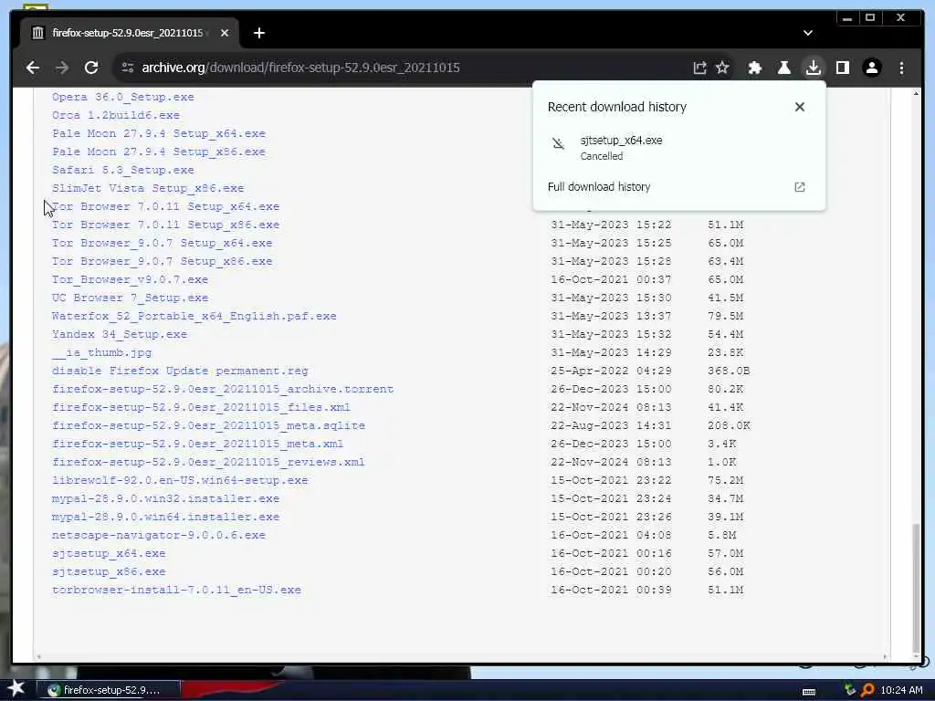Screen dimensions: 935x701
Task: Open a new tab with plus
Action: pos(258,33)
